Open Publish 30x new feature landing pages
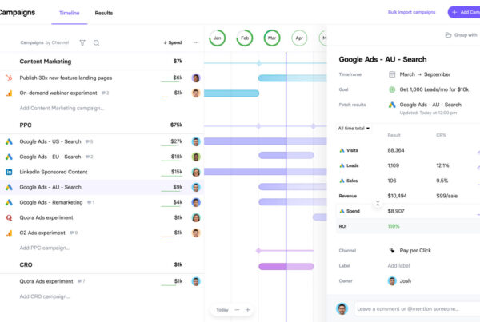The height and width of the screenshot is (322, 480). [66, 78]
